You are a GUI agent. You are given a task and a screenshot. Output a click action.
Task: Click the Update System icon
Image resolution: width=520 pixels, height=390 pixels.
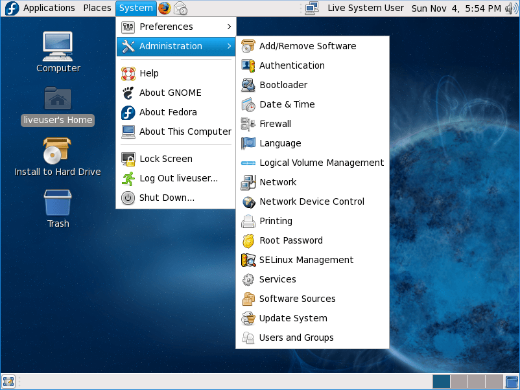coord(248,319)
